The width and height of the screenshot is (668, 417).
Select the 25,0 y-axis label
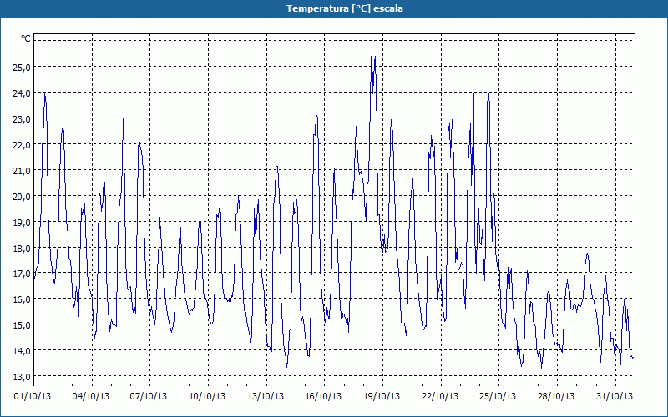23,67
